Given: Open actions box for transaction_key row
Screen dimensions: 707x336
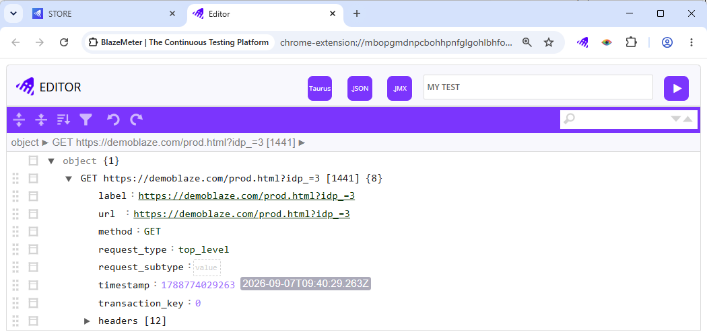Looking at the screenshot, I should 33,303.
